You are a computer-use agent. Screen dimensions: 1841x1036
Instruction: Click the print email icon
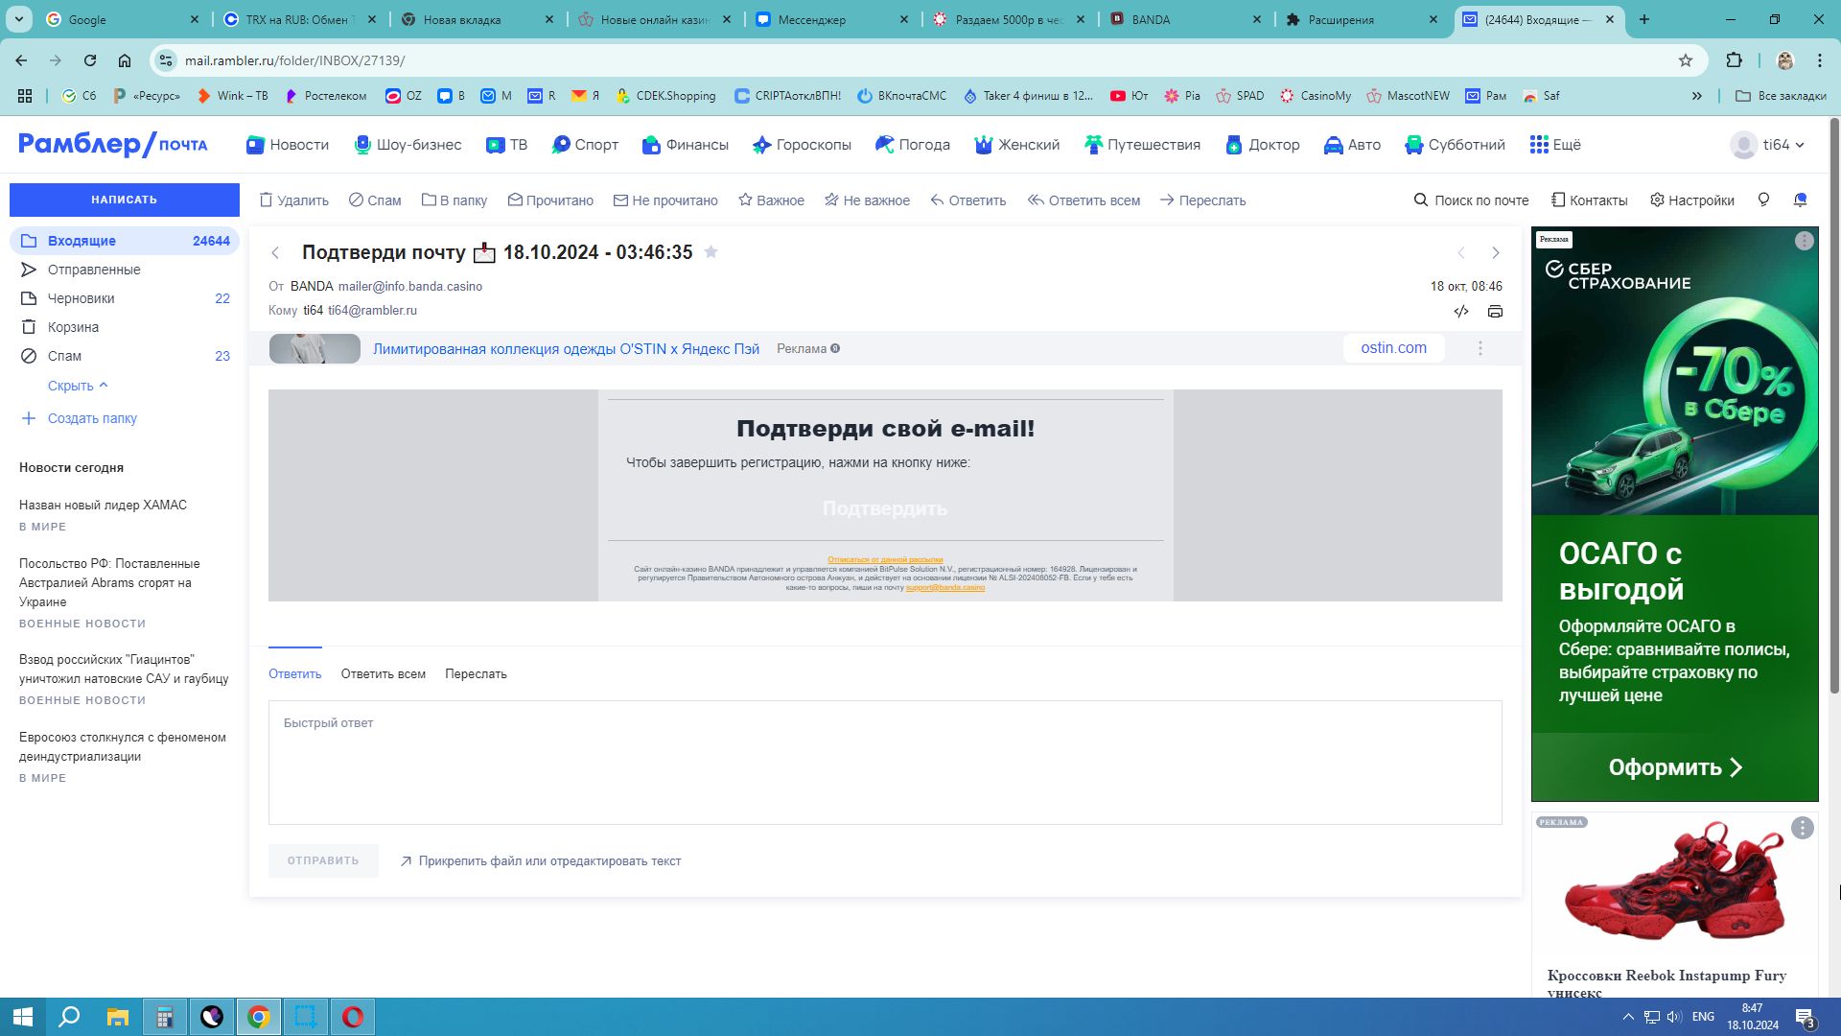pyautogui.click(x=1495, y=312)
